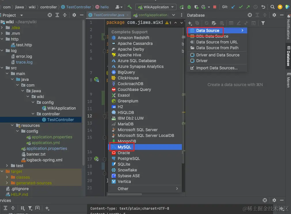Click the Git commit checkmark icon
This screenshot has height=214, width=291.
(241, 7)
